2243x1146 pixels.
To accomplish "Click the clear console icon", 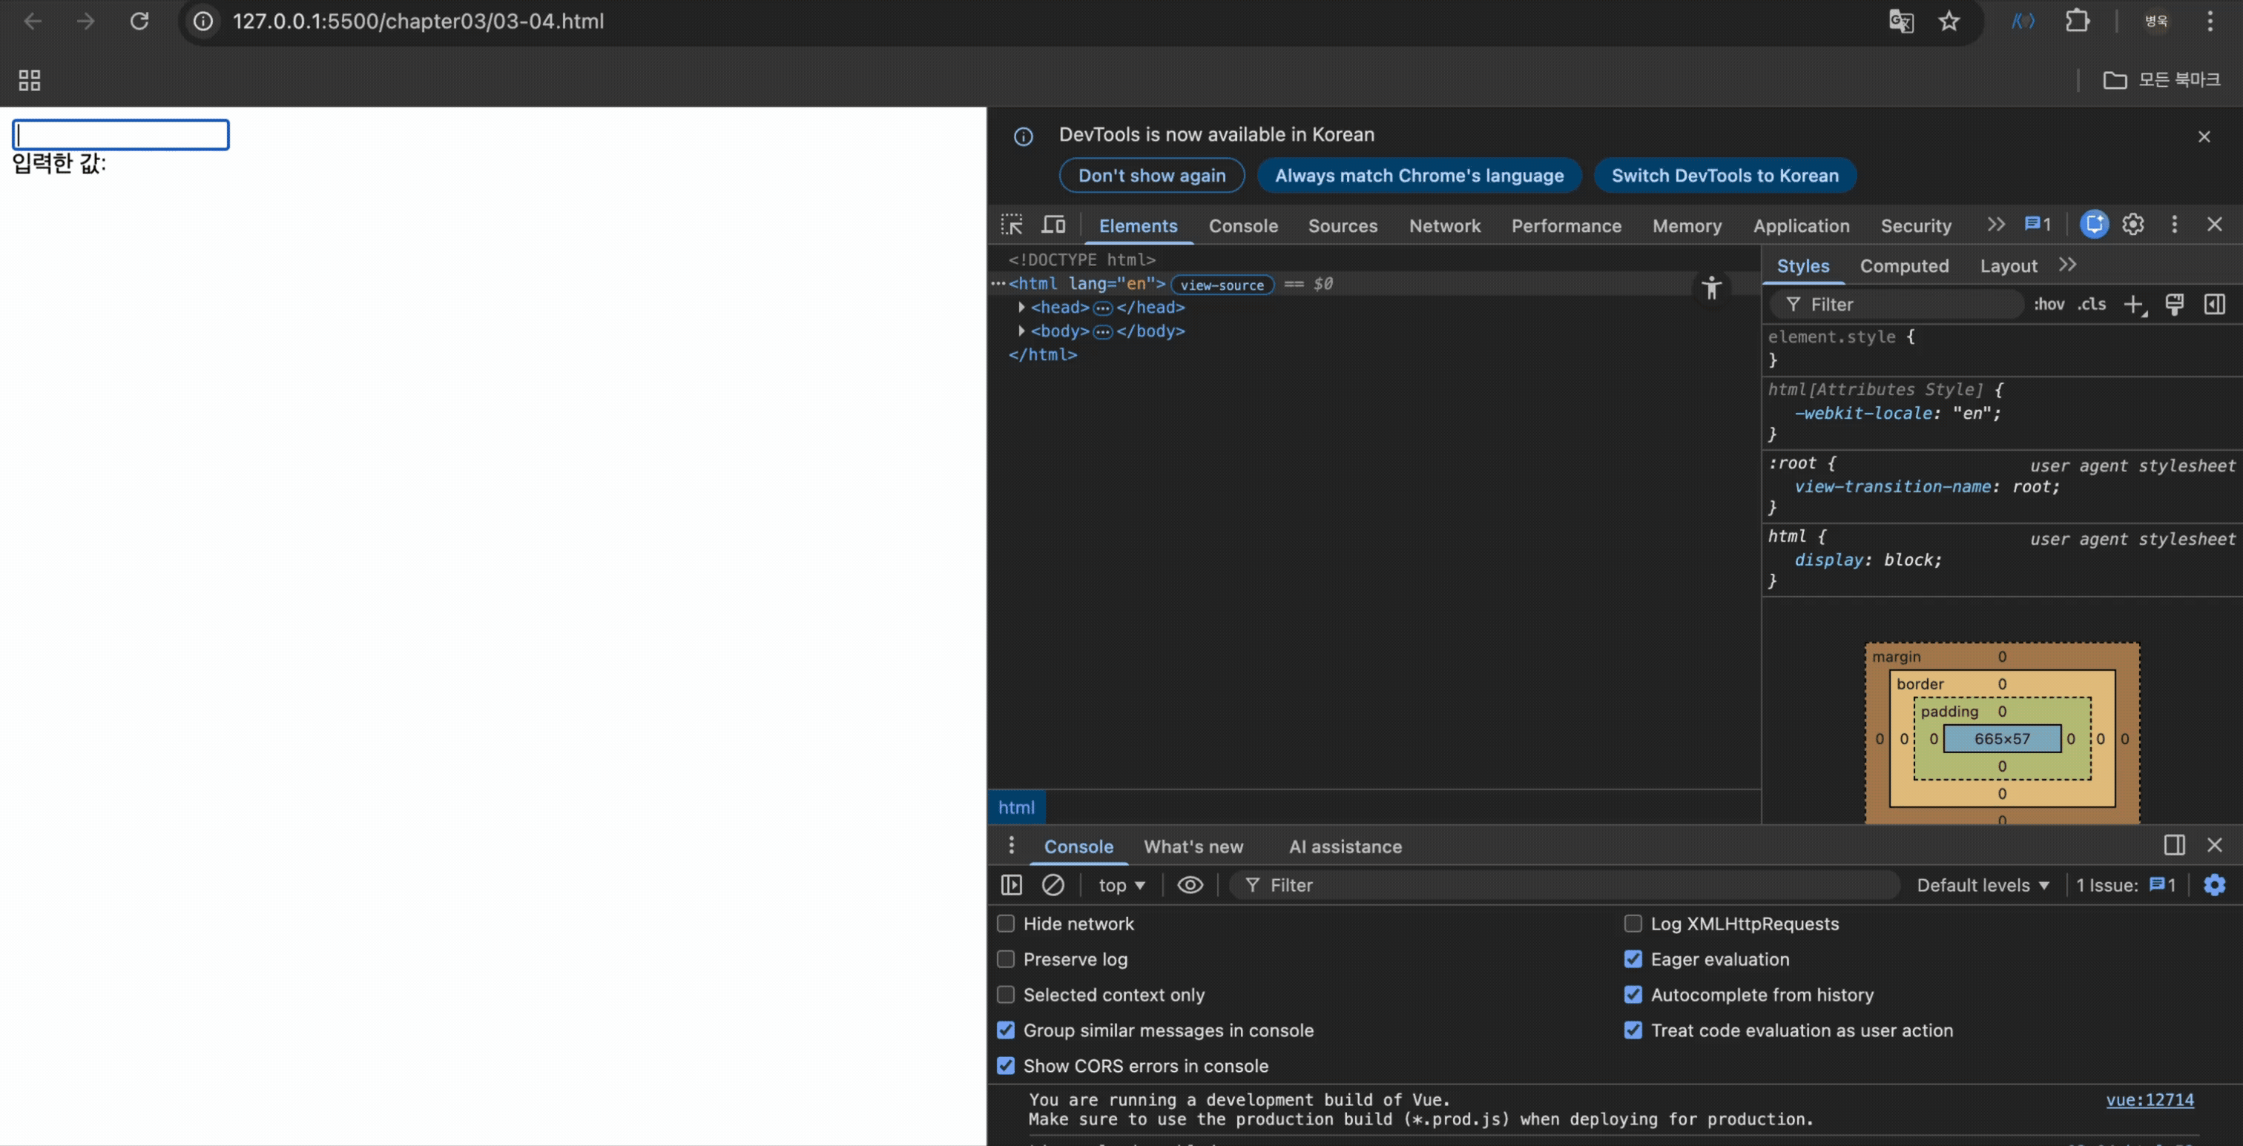I will pyautogui.click(x=1053, y=885).
